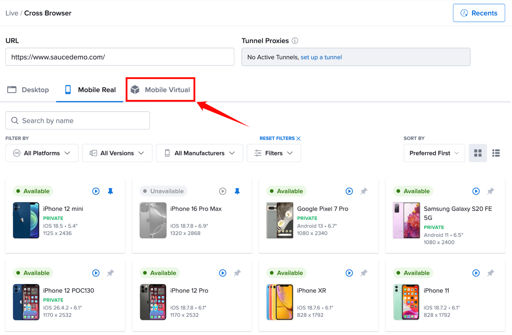
Task: Open the All Versions filter dropdown
Action: click(117, 153)
